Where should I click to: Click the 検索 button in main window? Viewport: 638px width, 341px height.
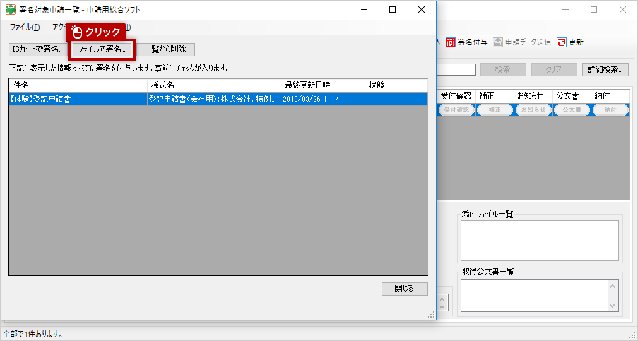point(503,69)
